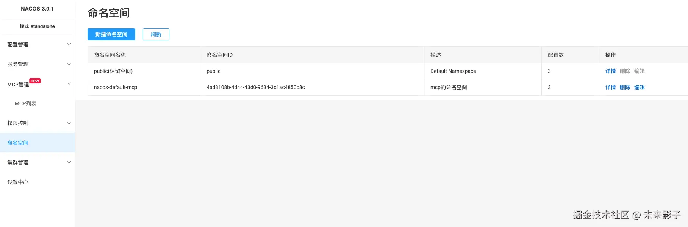
Task: Click the 新建命名空间 button
Action: 111,34
